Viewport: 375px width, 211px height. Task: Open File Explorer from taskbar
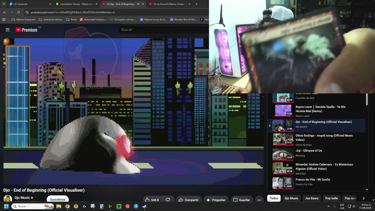pos(59,206)
